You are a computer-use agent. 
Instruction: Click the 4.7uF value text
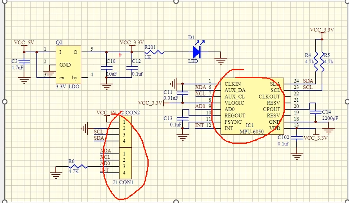[x=17, y=67]
